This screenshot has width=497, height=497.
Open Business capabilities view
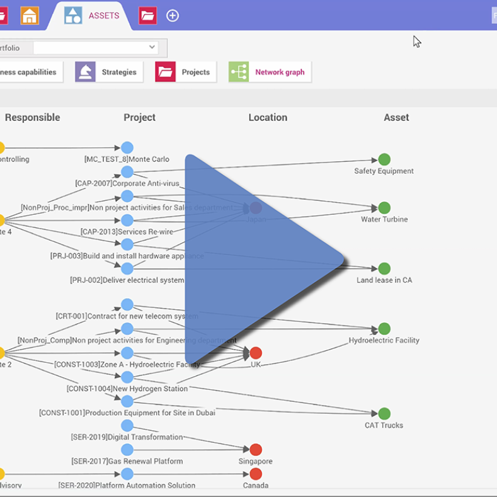pyautogui.click(x=31, y=72)
